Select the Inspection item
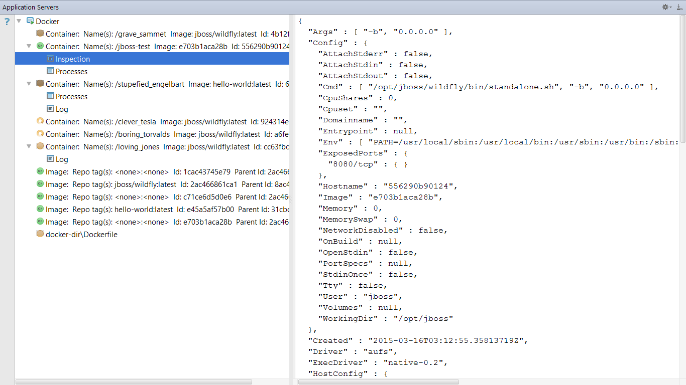 coord(152,59)
